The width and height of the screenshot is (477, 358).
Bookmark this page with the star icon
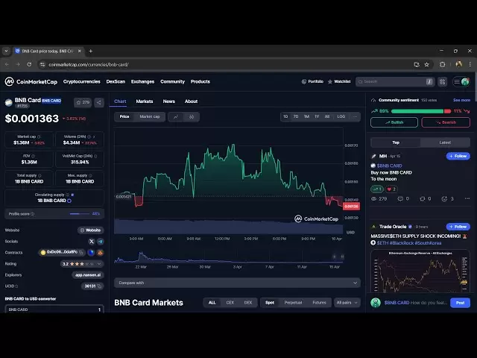click(427, 65)
